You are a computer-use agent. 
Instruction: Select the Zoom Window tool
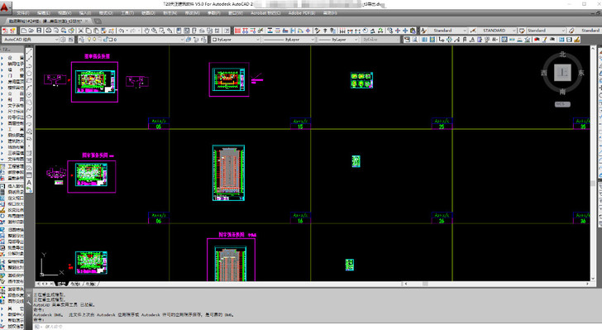(161, 31)
